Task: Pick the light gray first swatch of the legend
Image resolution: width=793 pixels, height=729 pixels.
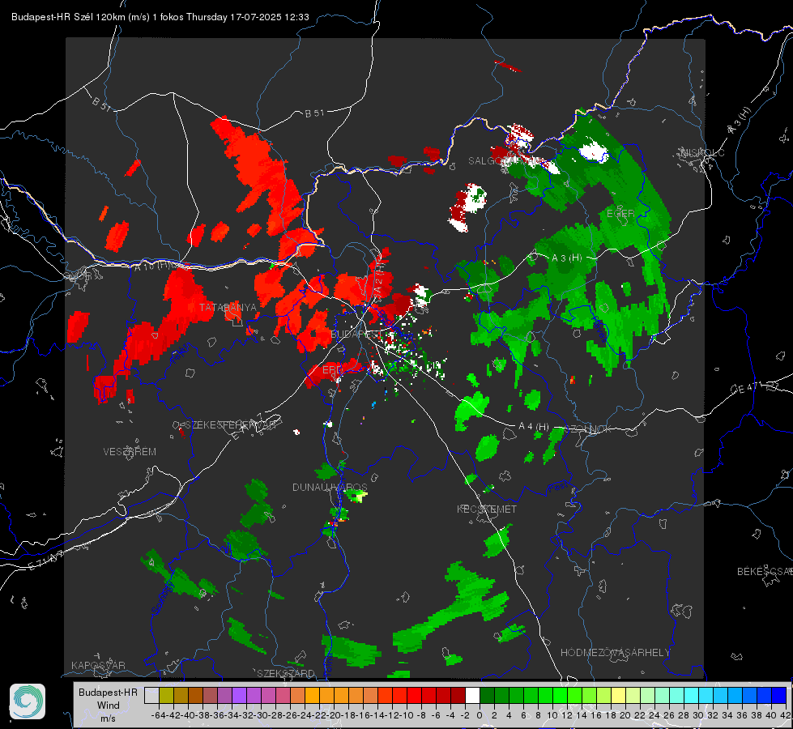Action: [x=151, y=696]
